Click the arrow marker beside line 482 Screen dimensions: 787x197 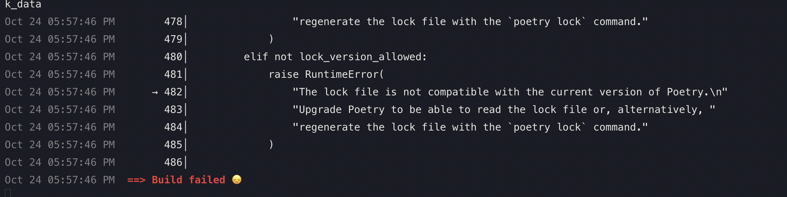pyautogui.click(x=155, y=92)
